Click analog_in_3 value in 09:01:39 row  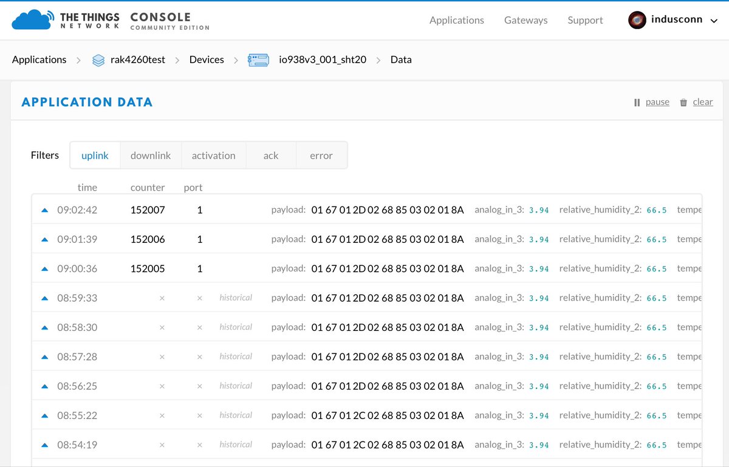click(x=539, y=240)
